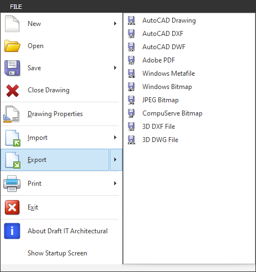
Task: Click the purple floppy disk Save icon
Action: click(12, 68)
